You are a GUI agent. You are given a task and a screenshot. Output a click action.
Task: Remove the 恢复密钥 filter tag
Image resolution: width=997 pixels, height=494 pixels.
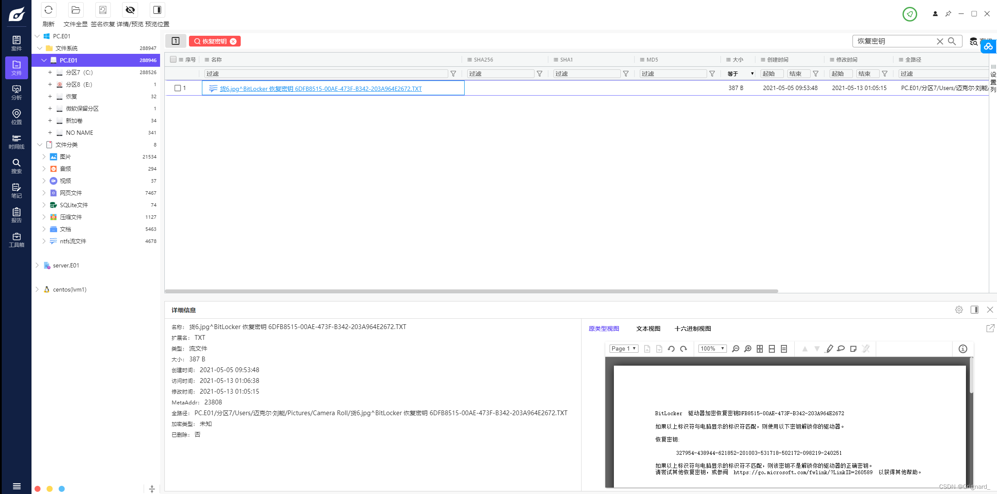pos(233,41)
